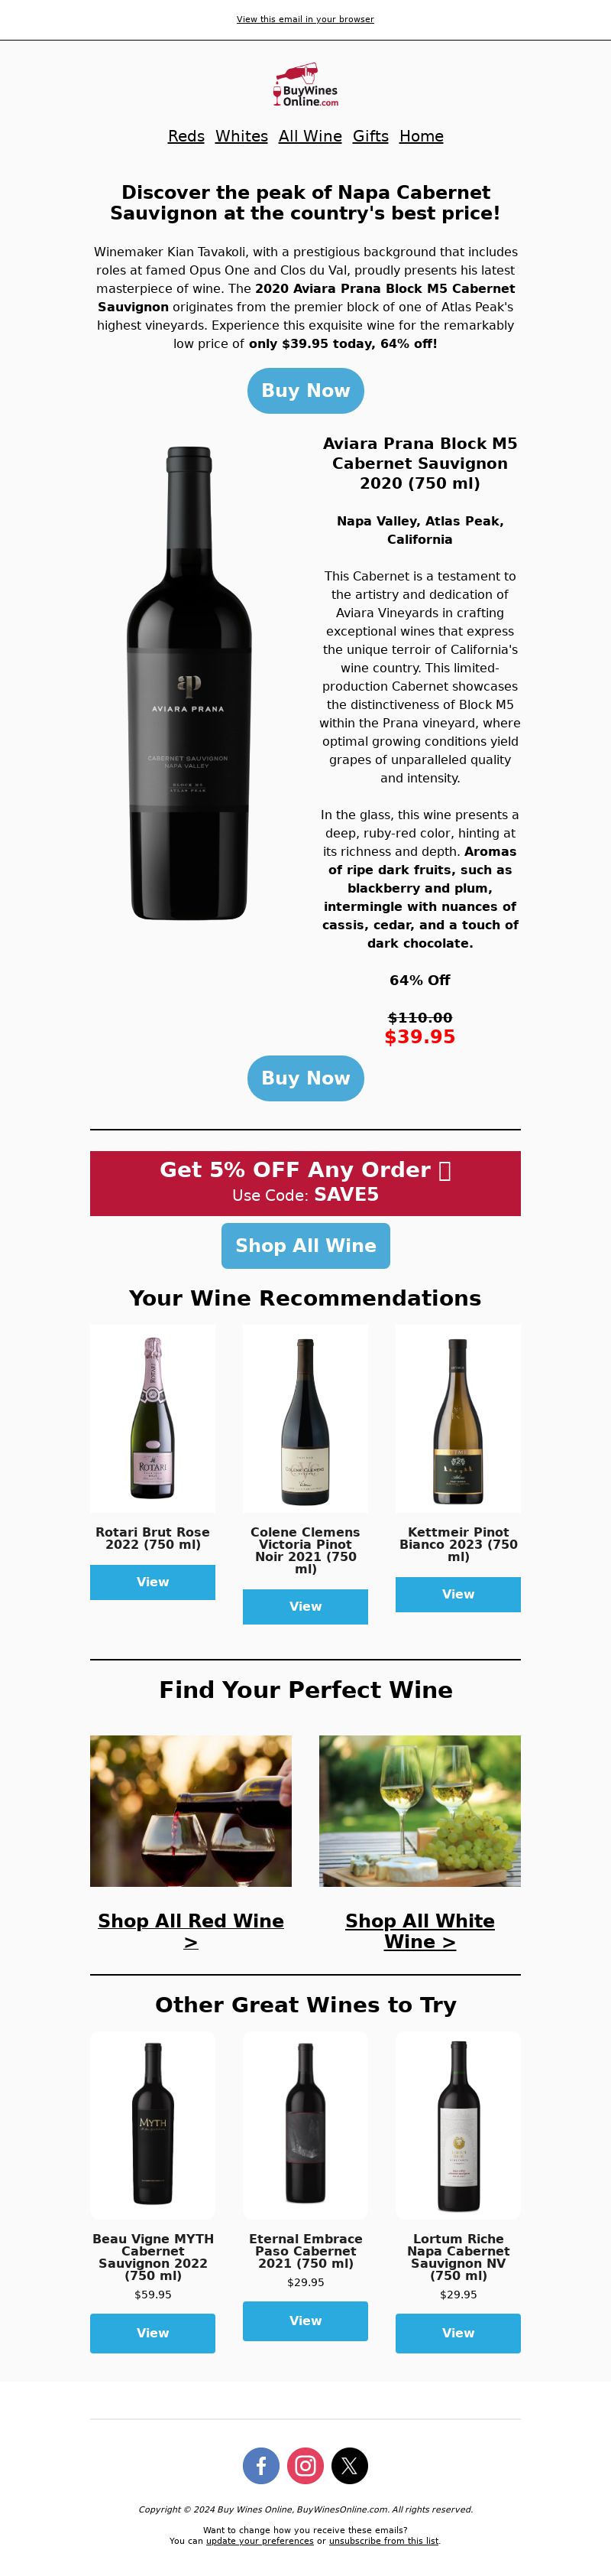
Task: Go to the Gifts navigation link
Action: [x=370, y=136]
